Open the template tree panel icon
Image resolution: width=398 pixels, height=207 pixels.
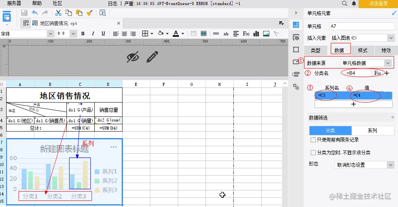tap(7, 17)
